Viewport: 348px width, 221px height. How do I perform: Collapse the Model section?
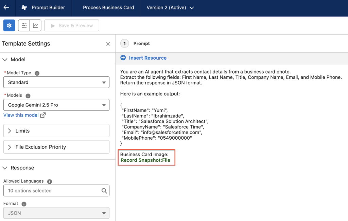(x=5, y=59)
